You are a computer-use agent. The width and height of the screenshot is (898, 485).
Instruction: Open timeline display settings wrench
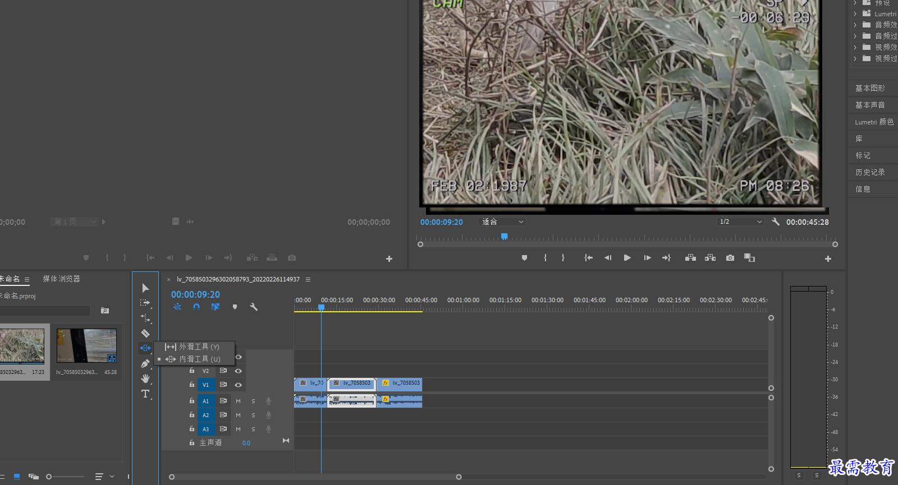tap(254, 307)
